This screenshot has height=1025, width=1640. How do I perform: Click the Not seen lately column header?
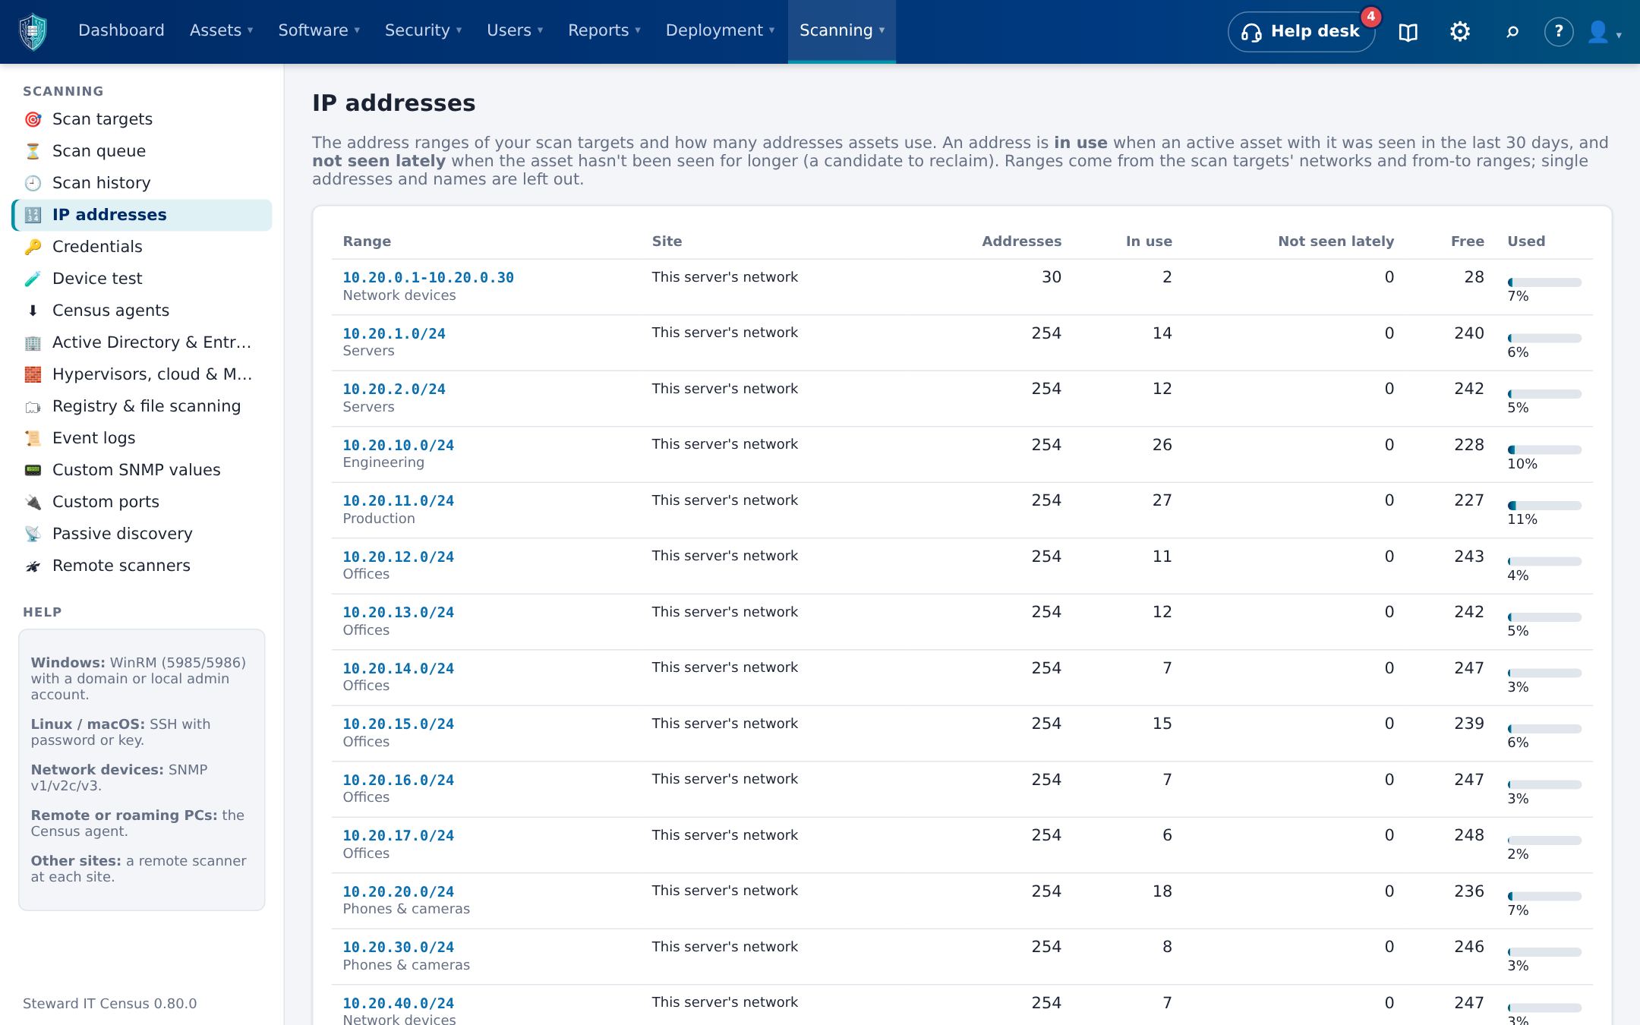1336,241
